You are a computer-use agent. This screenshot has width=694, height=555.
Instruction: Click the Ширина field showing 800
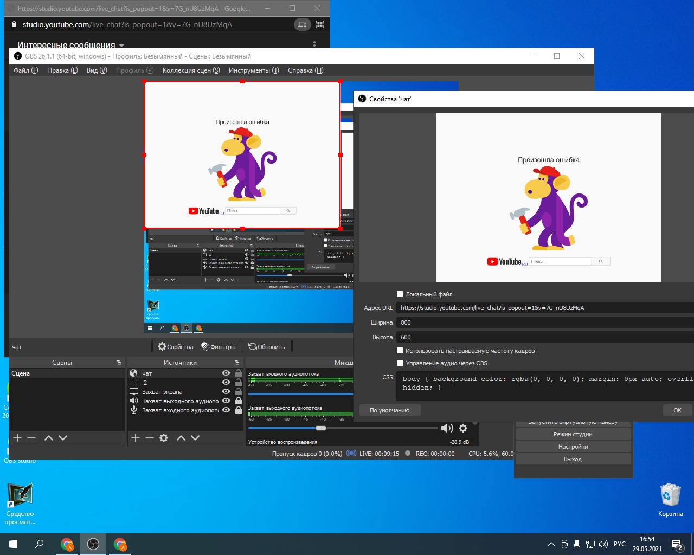coord(545,322)
